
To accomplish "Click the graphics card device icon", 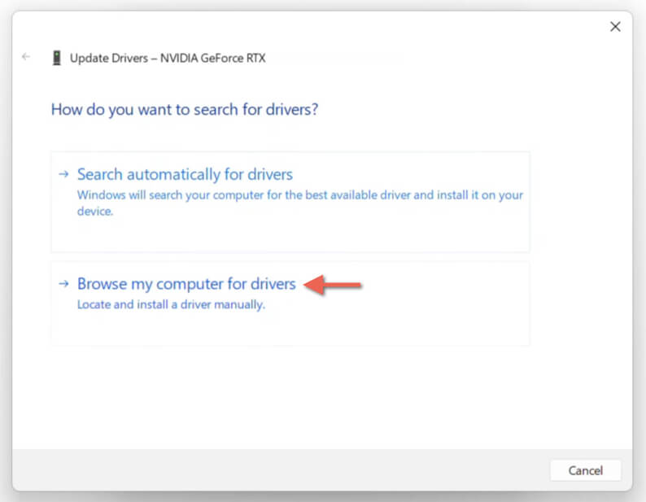I will (x=57, y=58).
